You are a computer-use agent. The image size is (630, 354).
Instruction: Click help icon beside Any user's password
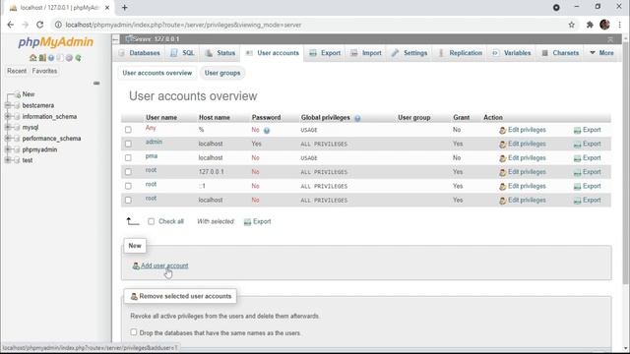267,131
